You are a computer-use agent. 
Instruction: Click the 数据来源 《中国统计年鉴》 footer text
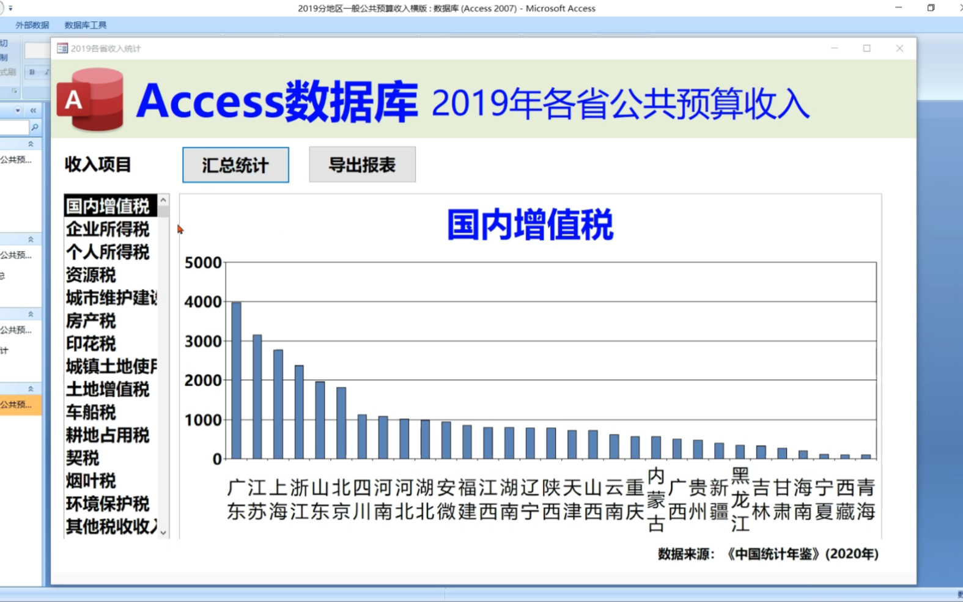click(x=768, y=554)
